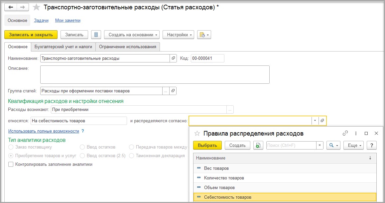This screenshot has height=203, width=385.
Task: Copy link to the popup using the chain icon
Action: coord(345,133)
